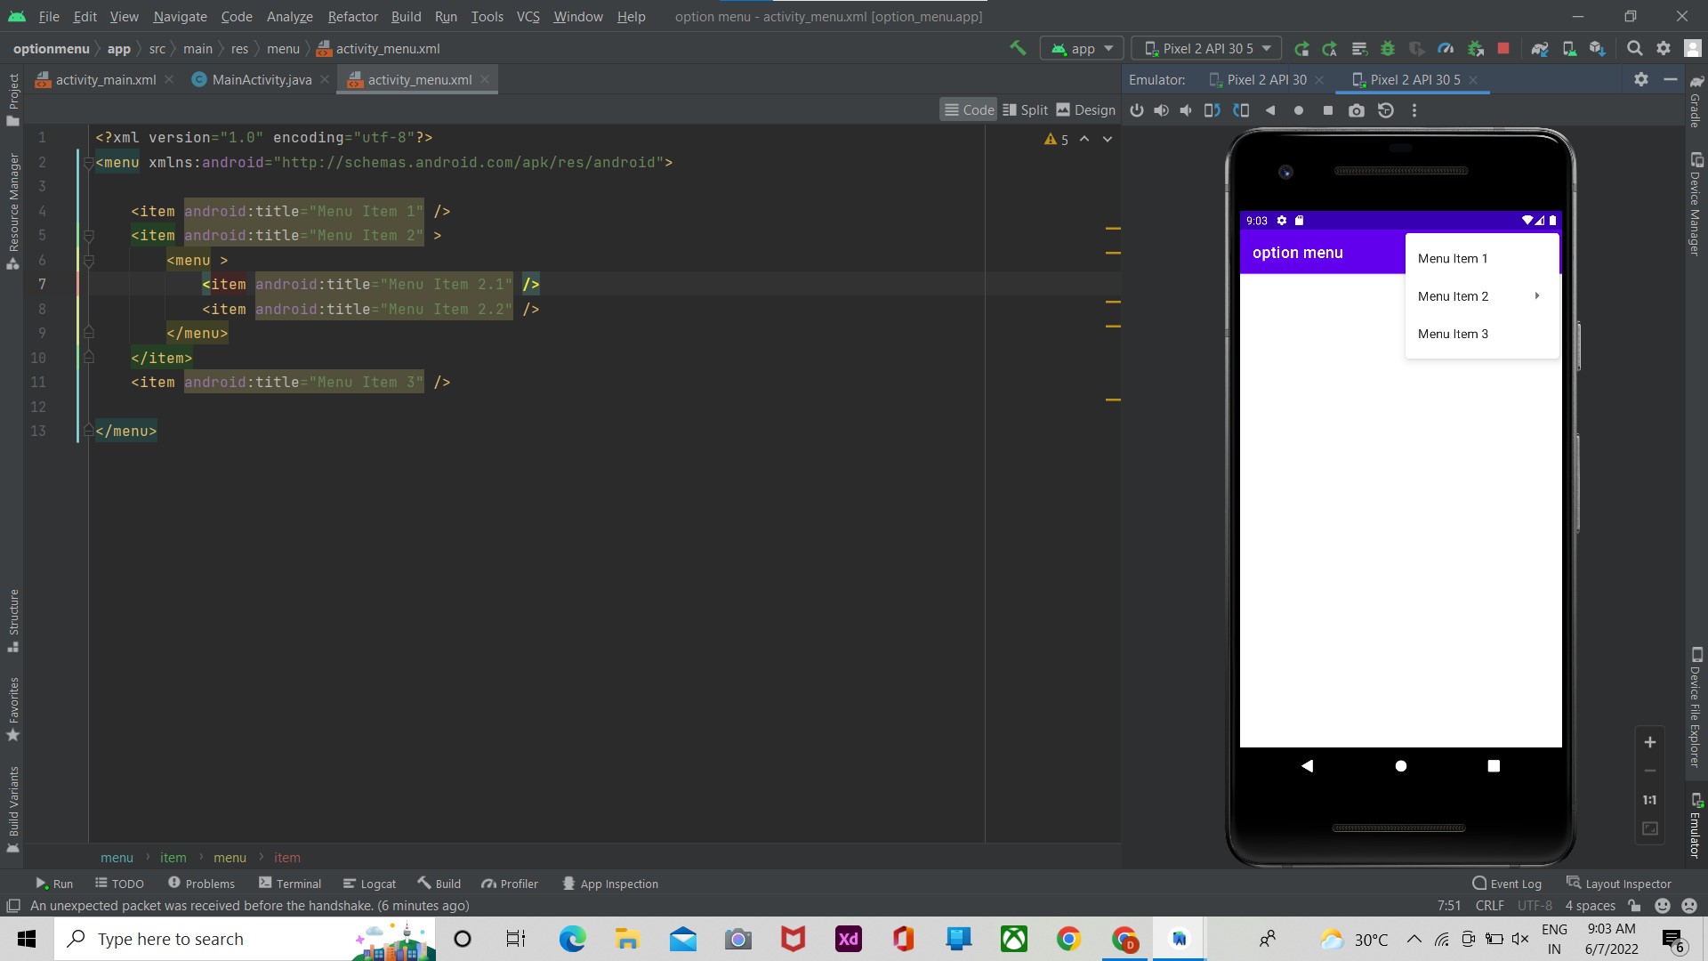Collapse the item fold marker on line 5

coord(88,236)
